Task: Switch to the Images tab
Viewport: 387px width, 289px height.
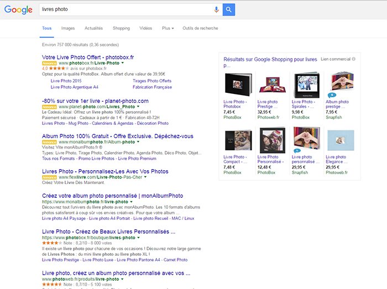Action: tap(68, 28)
